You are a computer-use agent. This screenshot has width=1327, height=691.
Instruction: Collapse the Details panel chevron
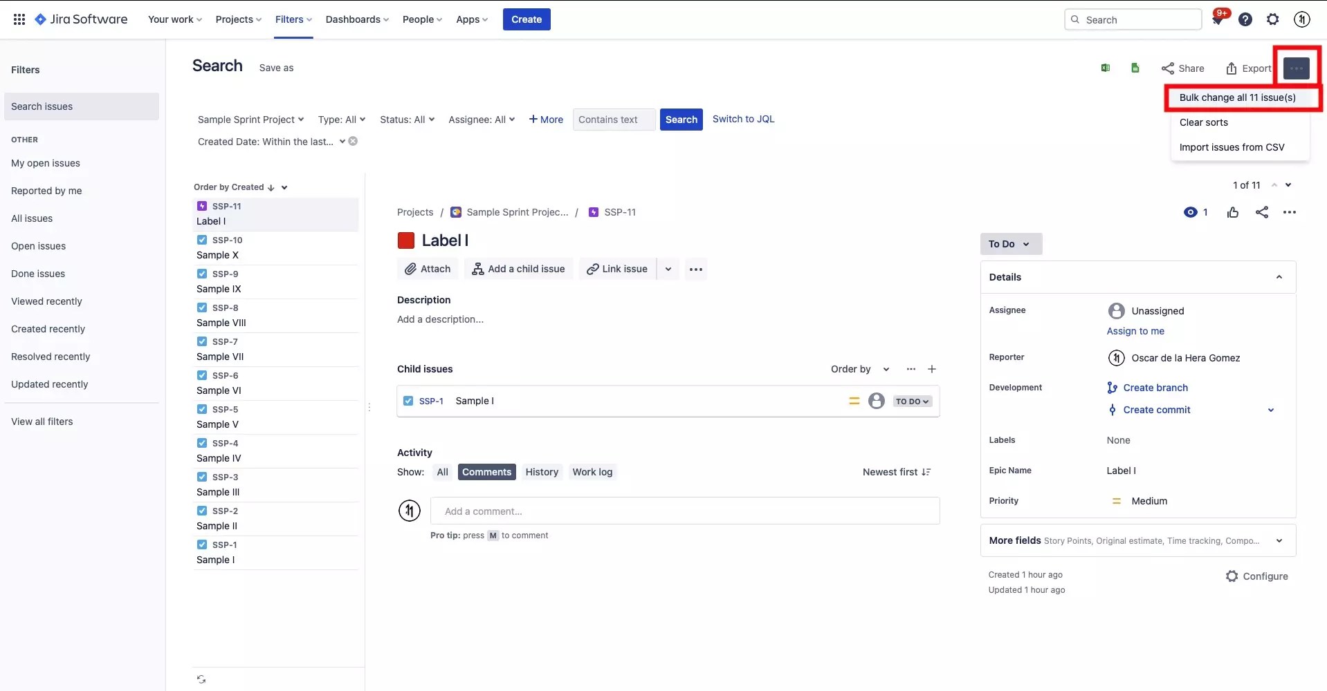pyautogui.click(x=1279, y=276)
